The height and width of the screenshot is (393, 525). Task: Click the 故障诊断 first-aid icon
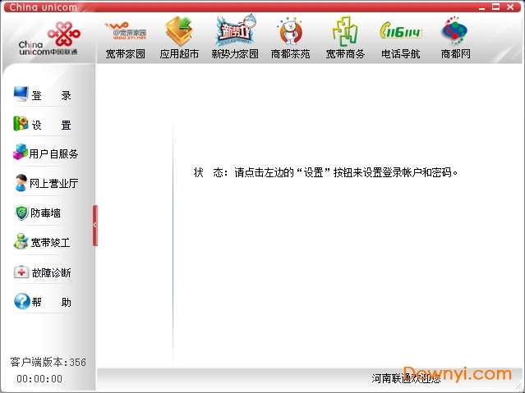pos(21,272)
